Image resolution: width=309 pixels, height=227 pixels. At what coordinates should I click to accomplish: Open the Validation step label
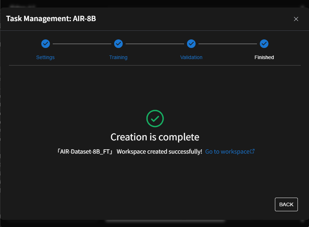tap(191, 57)
